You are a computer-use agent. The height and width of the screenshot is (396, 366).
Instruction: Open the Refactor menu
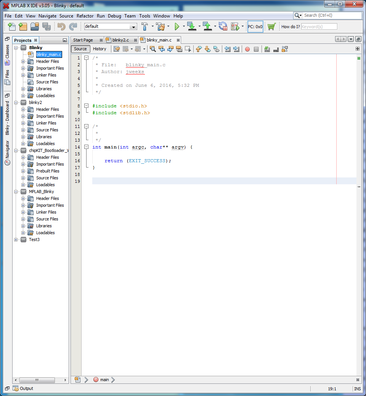[85, 16]
